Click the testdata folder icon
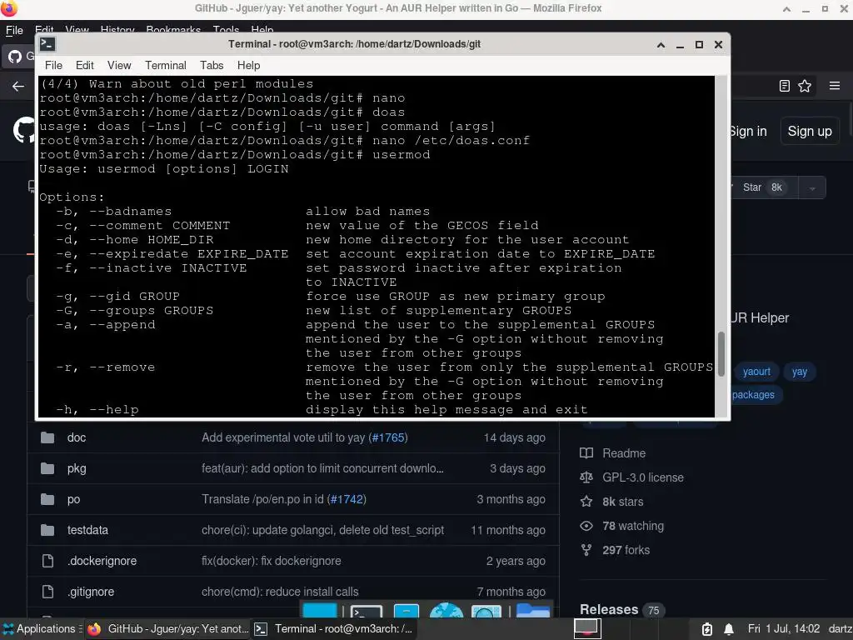The image size is (853, 640). pyautogui.click(x=47, y=530)
